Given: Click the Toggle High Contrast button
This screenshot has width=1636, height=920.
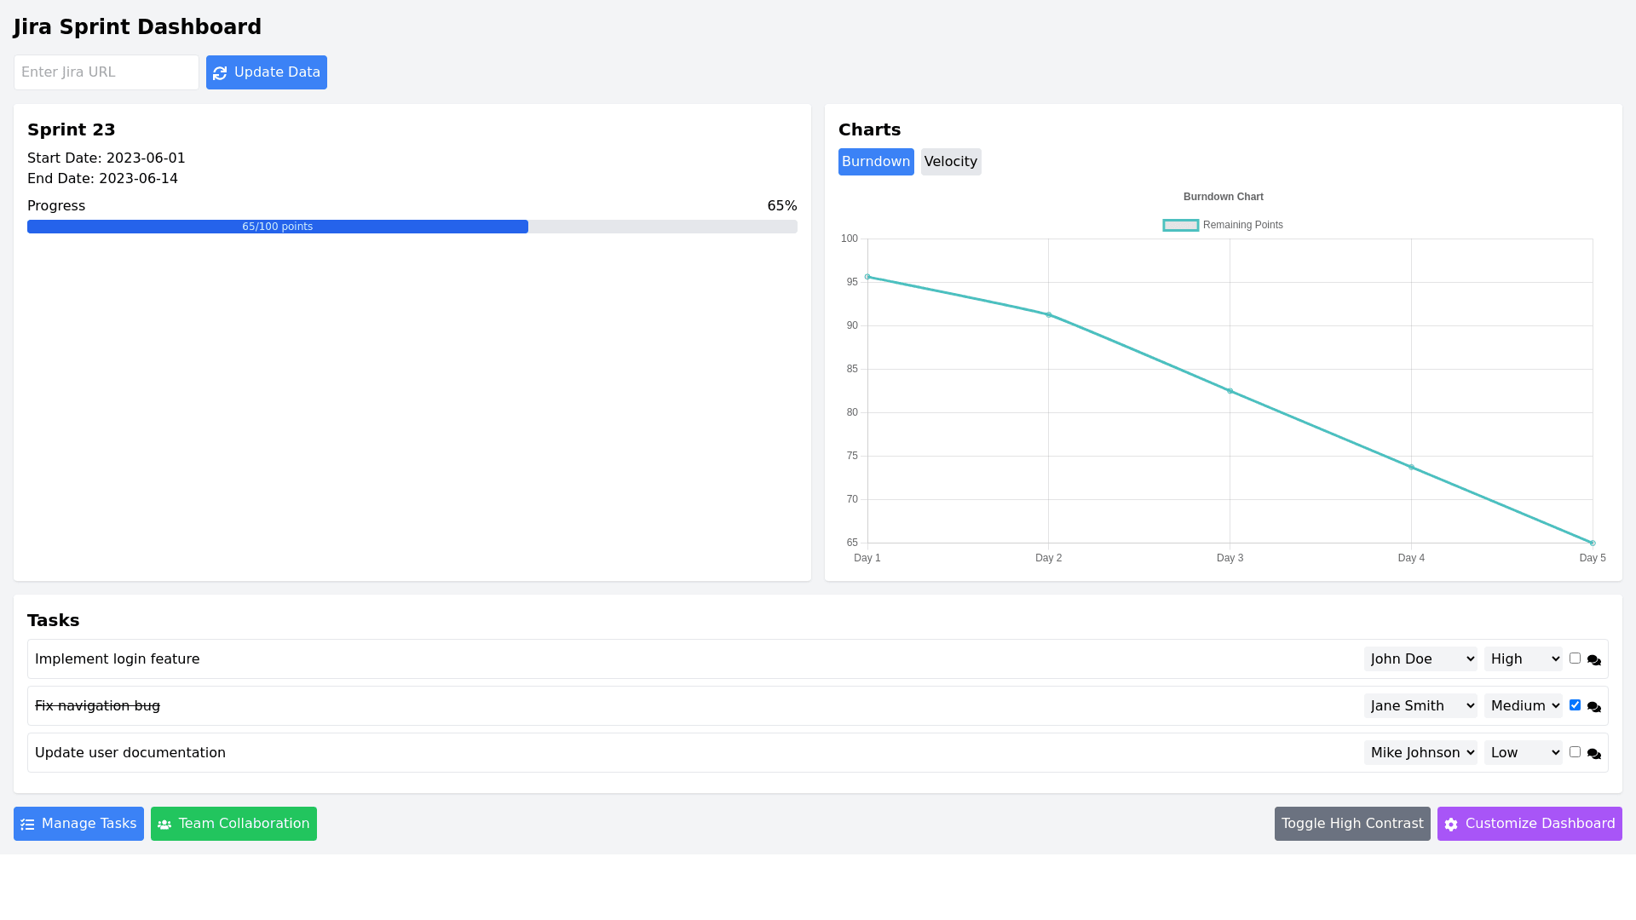Looking at the screenshot, I should (1351, 824).
